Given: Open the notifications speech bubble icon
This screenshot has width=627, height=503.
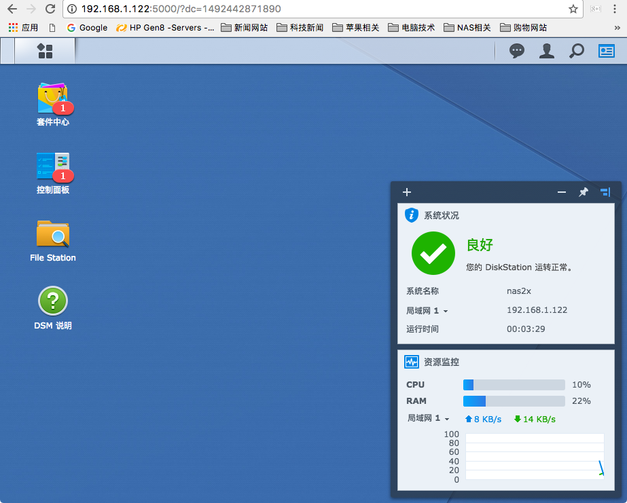Looking at the screenshot, I should [517, 51].
